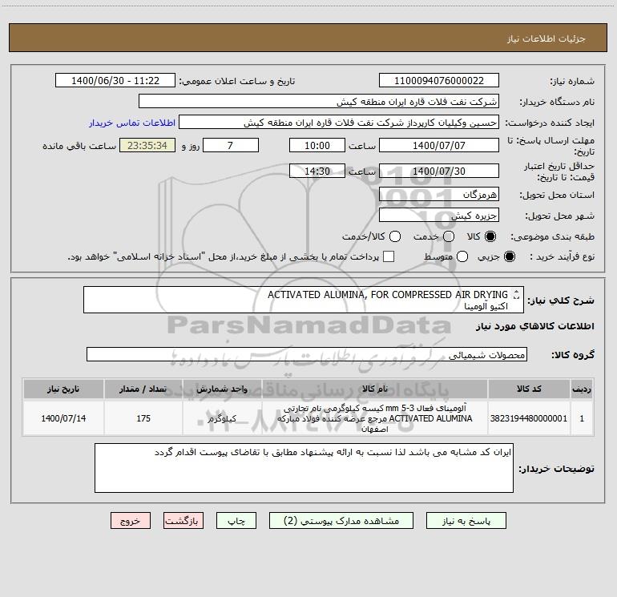Tick the اسناد خزانه اسلامی payment checkbox
This screenshot has height=597, width=617.
tap(389, 256)
